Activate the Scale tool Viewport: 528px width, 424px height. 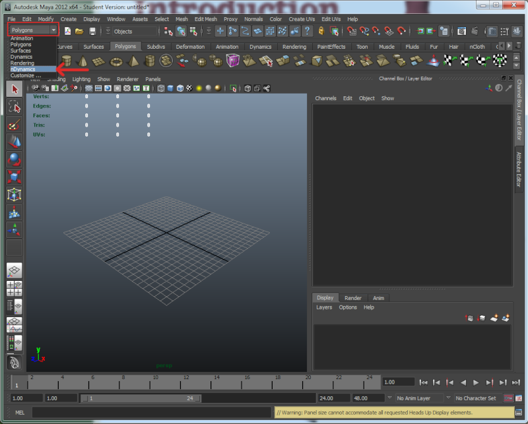14,177
